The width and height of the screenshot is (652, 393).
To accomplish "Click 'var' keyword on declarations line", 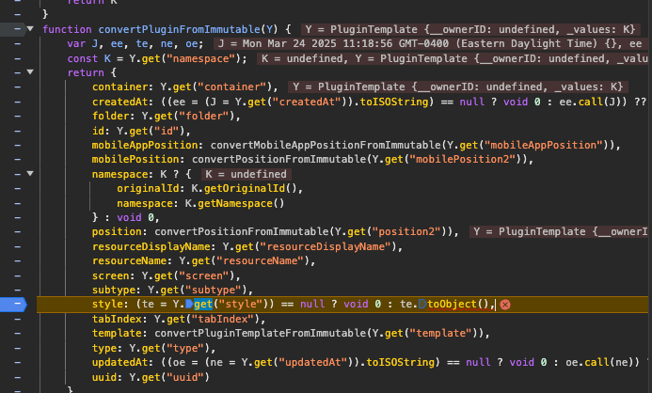I will pos(76,43).
